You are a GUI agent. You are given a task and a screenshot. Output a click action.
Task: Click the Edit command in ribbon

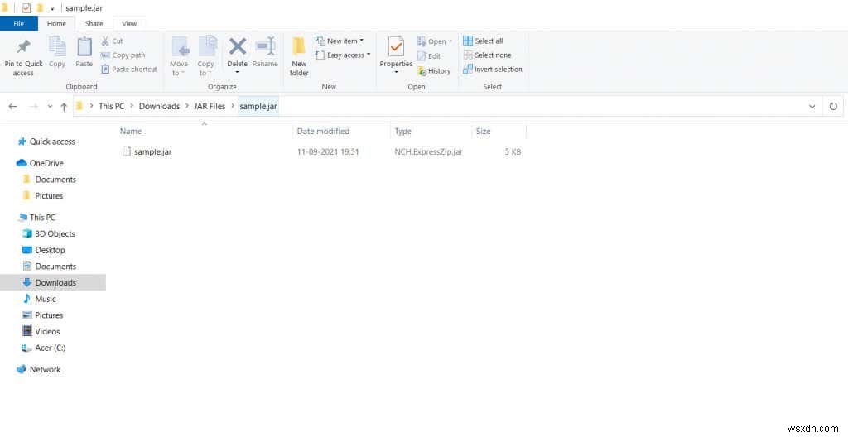(430, 56)
